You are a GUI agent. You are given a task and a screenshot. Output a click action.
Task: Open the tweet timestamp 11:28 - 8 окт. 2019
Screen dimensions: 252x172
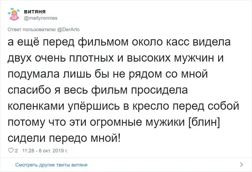tap(45, 151)
